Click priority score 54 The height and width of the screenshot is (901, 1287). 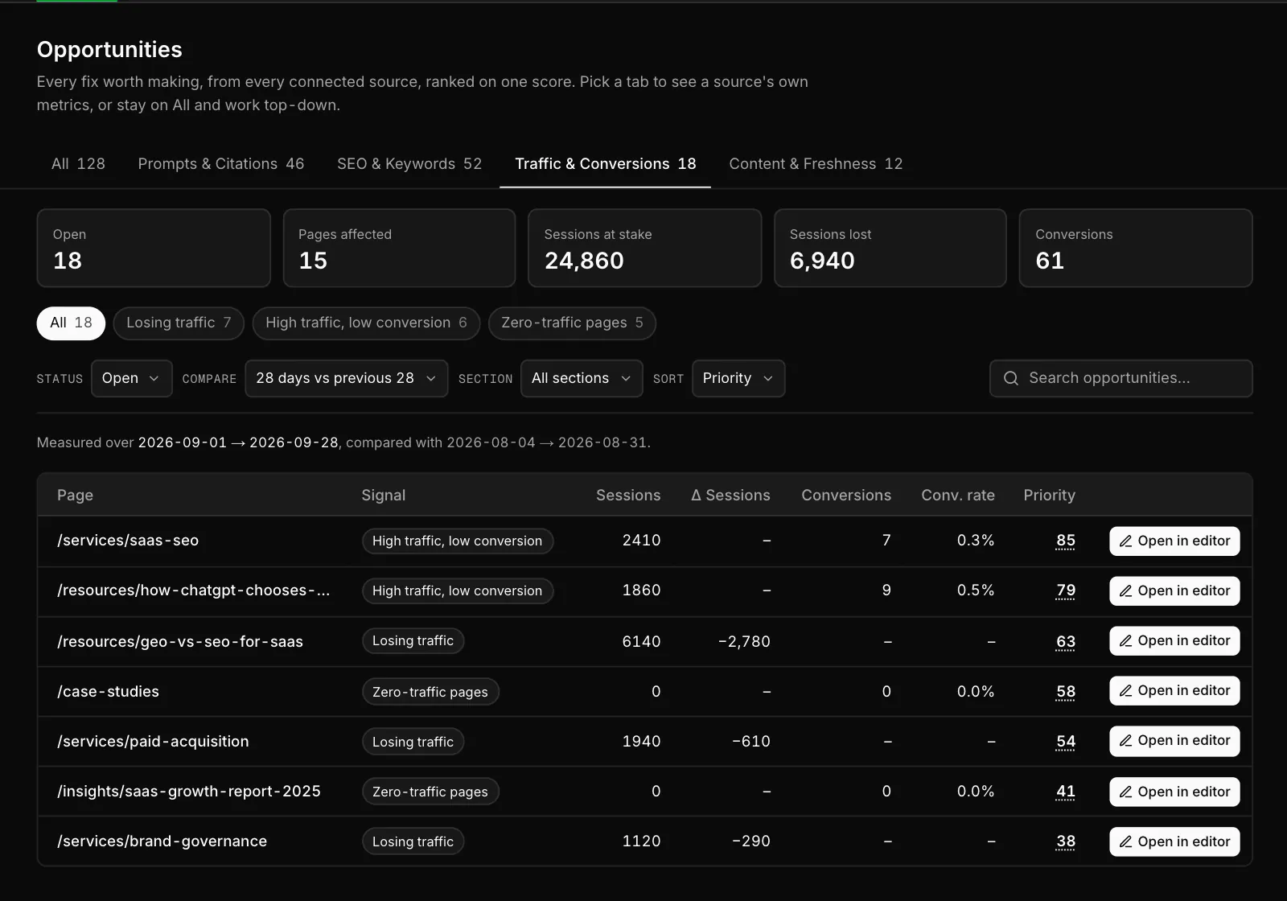pyautogui.click(x=1065, y=742)
